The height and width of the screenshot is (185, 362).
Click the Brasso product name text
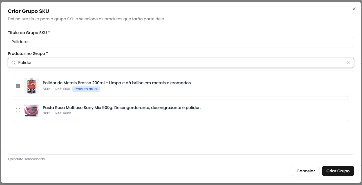tap(117, 83)
